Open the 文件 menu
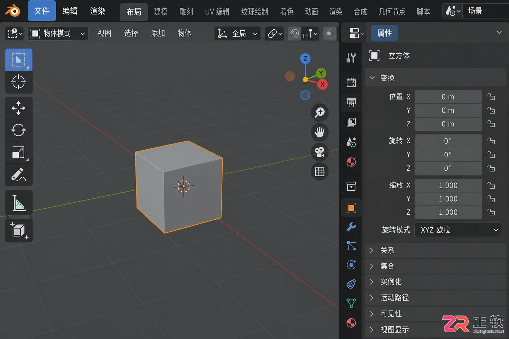Image resolution: width=509 pixels, height=339 pixels. pos(42,11)
